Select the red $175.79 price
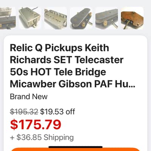Screen dimensions: 151x151 (x=35, y=125)
